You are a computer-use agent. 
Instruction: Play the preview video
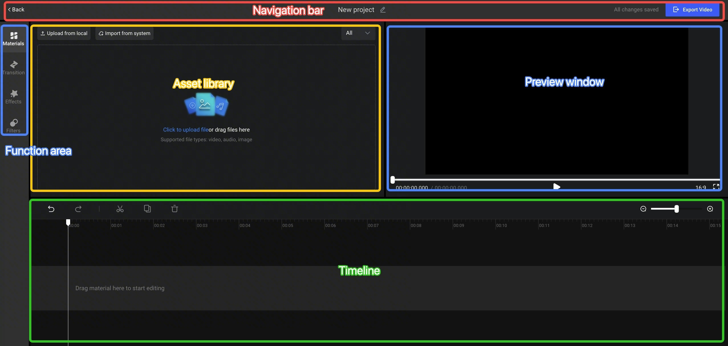556,187
